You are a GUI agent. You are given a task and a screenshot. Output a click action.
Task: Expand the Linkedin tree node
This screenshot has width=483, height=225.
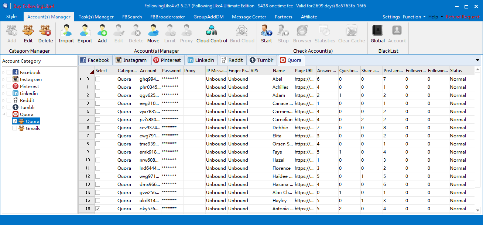click(4, 94)
